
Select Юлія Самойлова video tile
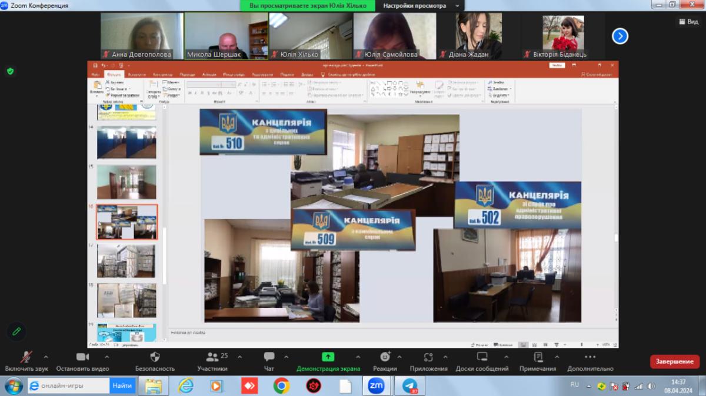[x=395, y=36]
